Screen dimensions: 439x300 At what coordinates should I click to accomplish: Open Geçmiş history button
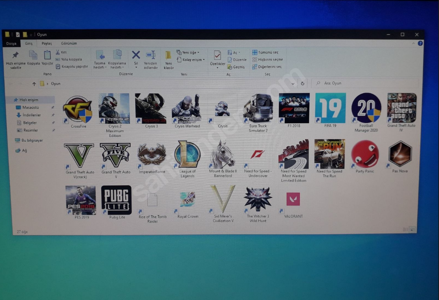click(x=236, y=67)
